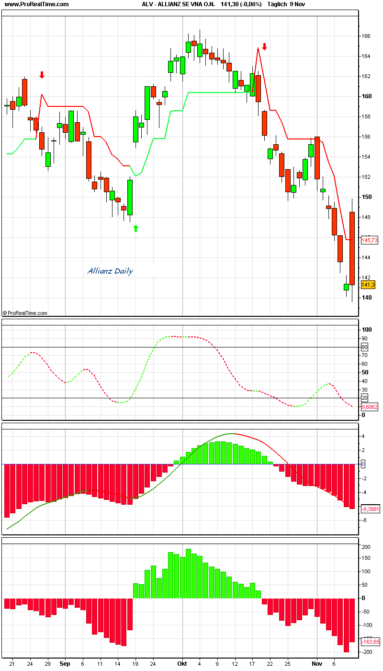The image size is (383, 671).
Task: Click the red -163,65 bottom indicator value
Action: coord(370,642)
